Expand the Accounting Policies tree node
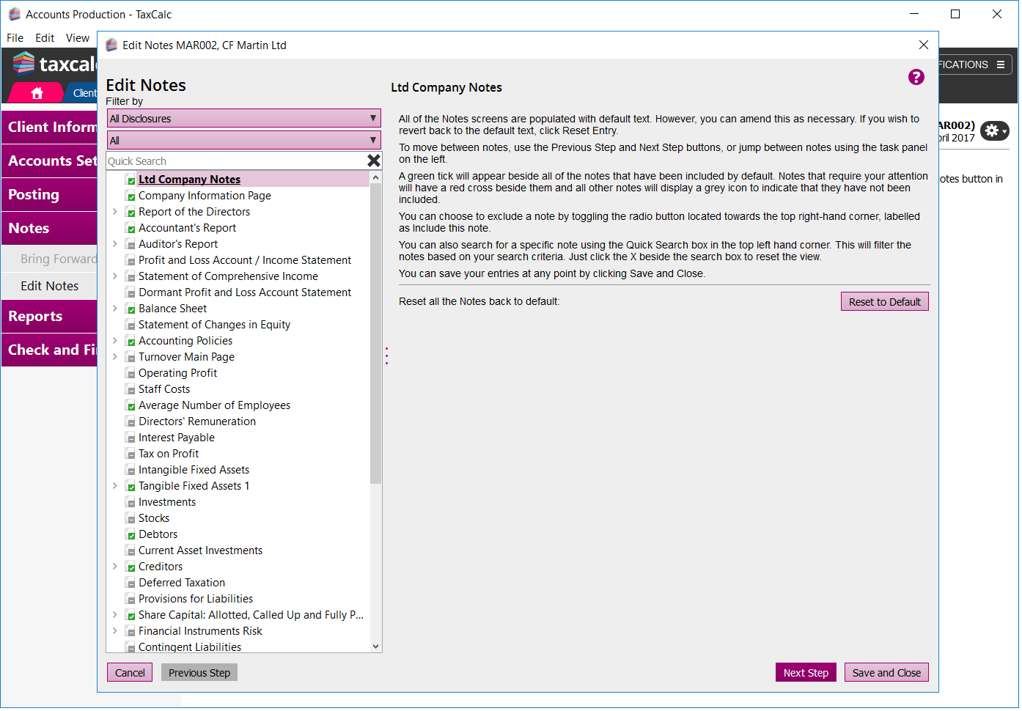 point(115,341)
